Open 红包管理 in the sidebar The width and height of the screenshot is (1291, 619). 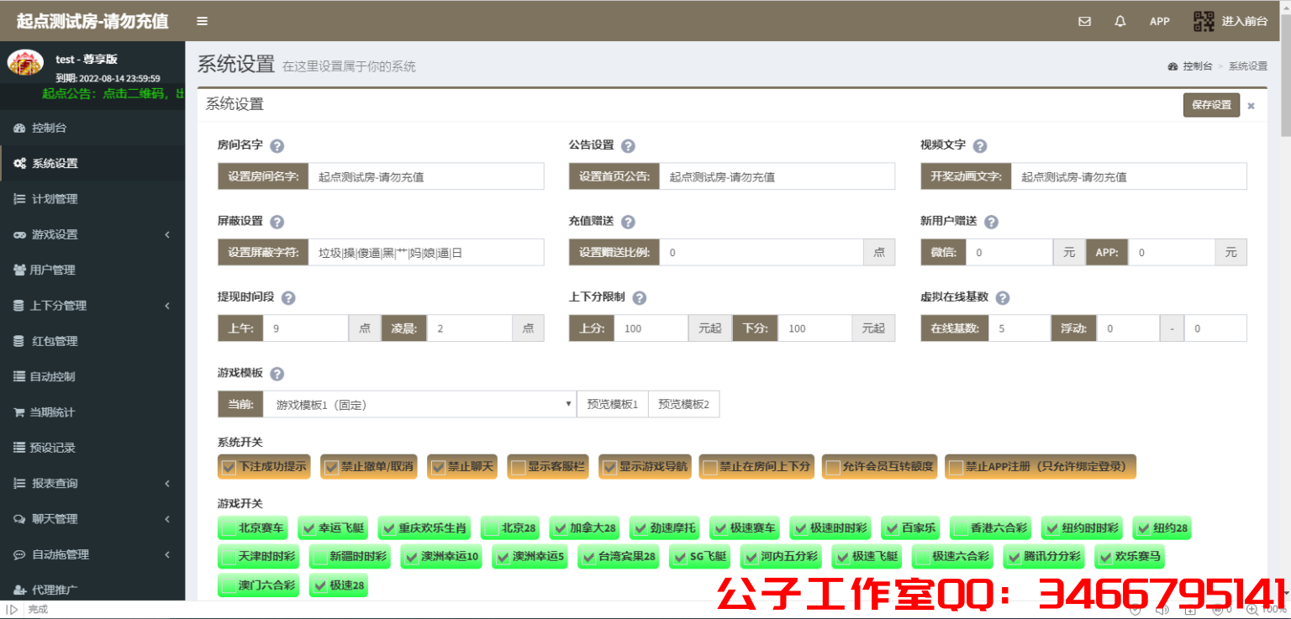point(92,341)
